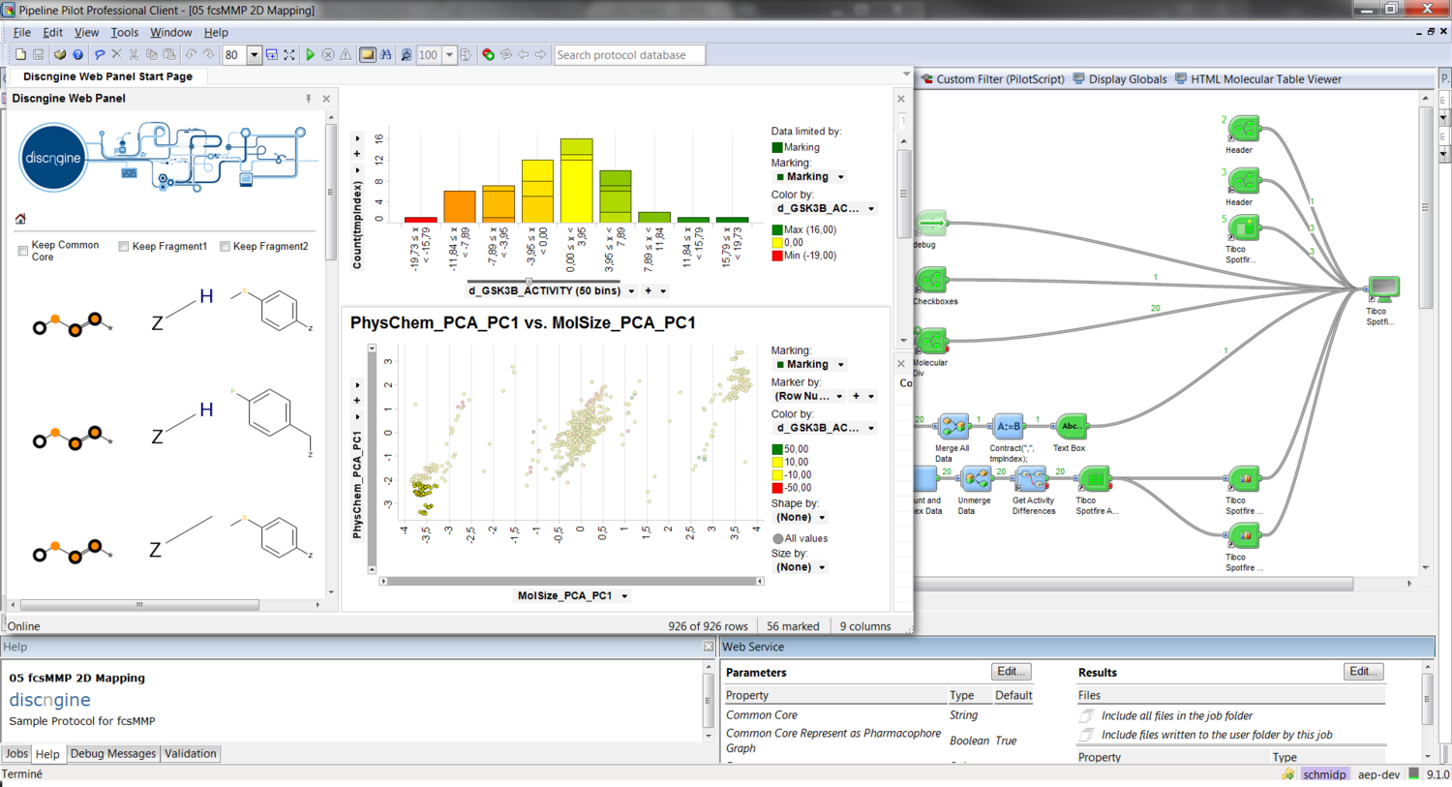
Task: Select the Checkboxes component node
Action: coord(931,281)
